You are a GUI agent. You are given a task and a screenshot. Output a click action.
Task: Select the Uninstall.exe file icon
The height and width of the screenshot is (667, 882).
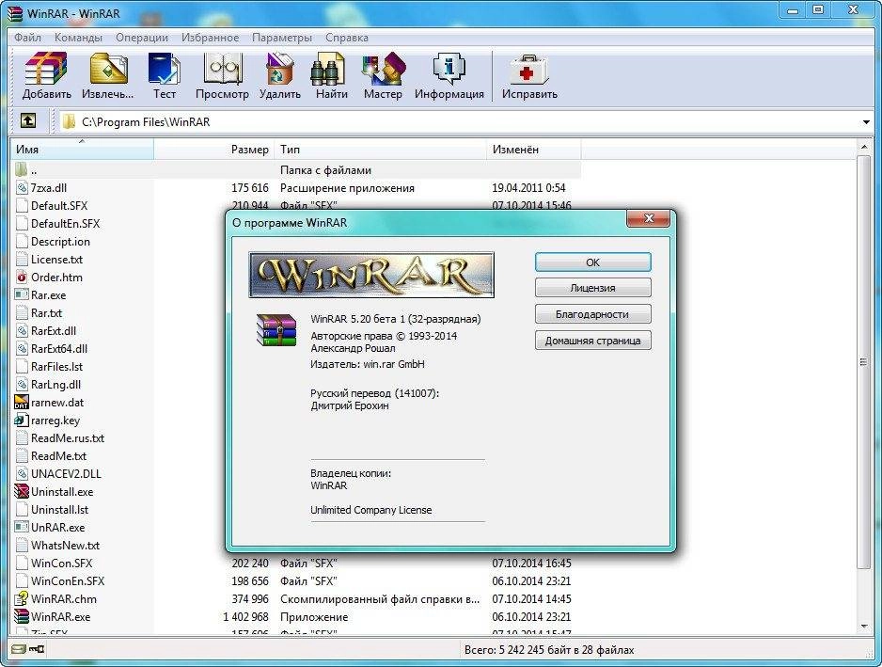[22, 491]
